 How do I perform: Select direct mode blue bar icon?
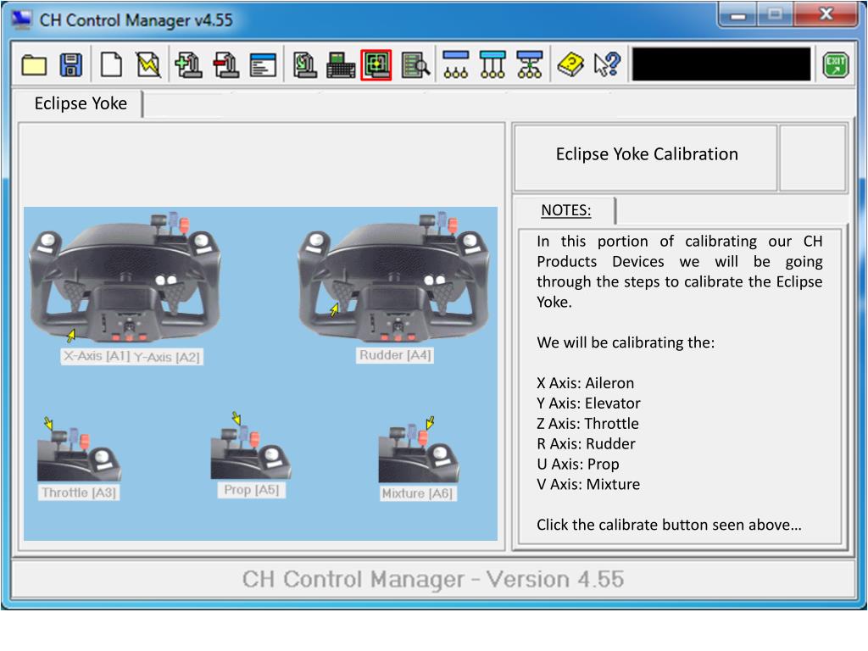pos(455,64)
